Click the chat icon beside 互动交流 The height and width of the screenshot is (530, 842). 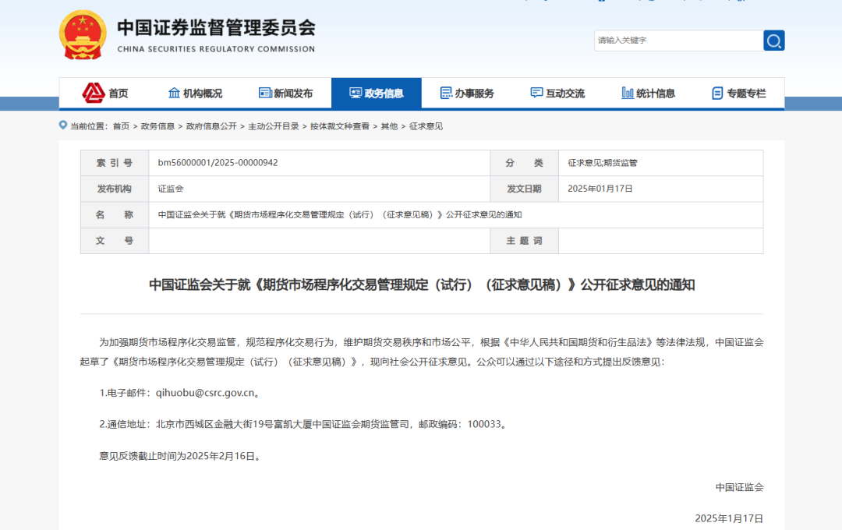click(536, 93)
